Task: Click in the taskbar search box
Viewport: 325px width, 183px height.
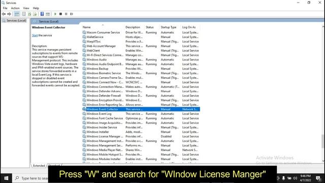Action: [31, 178]
